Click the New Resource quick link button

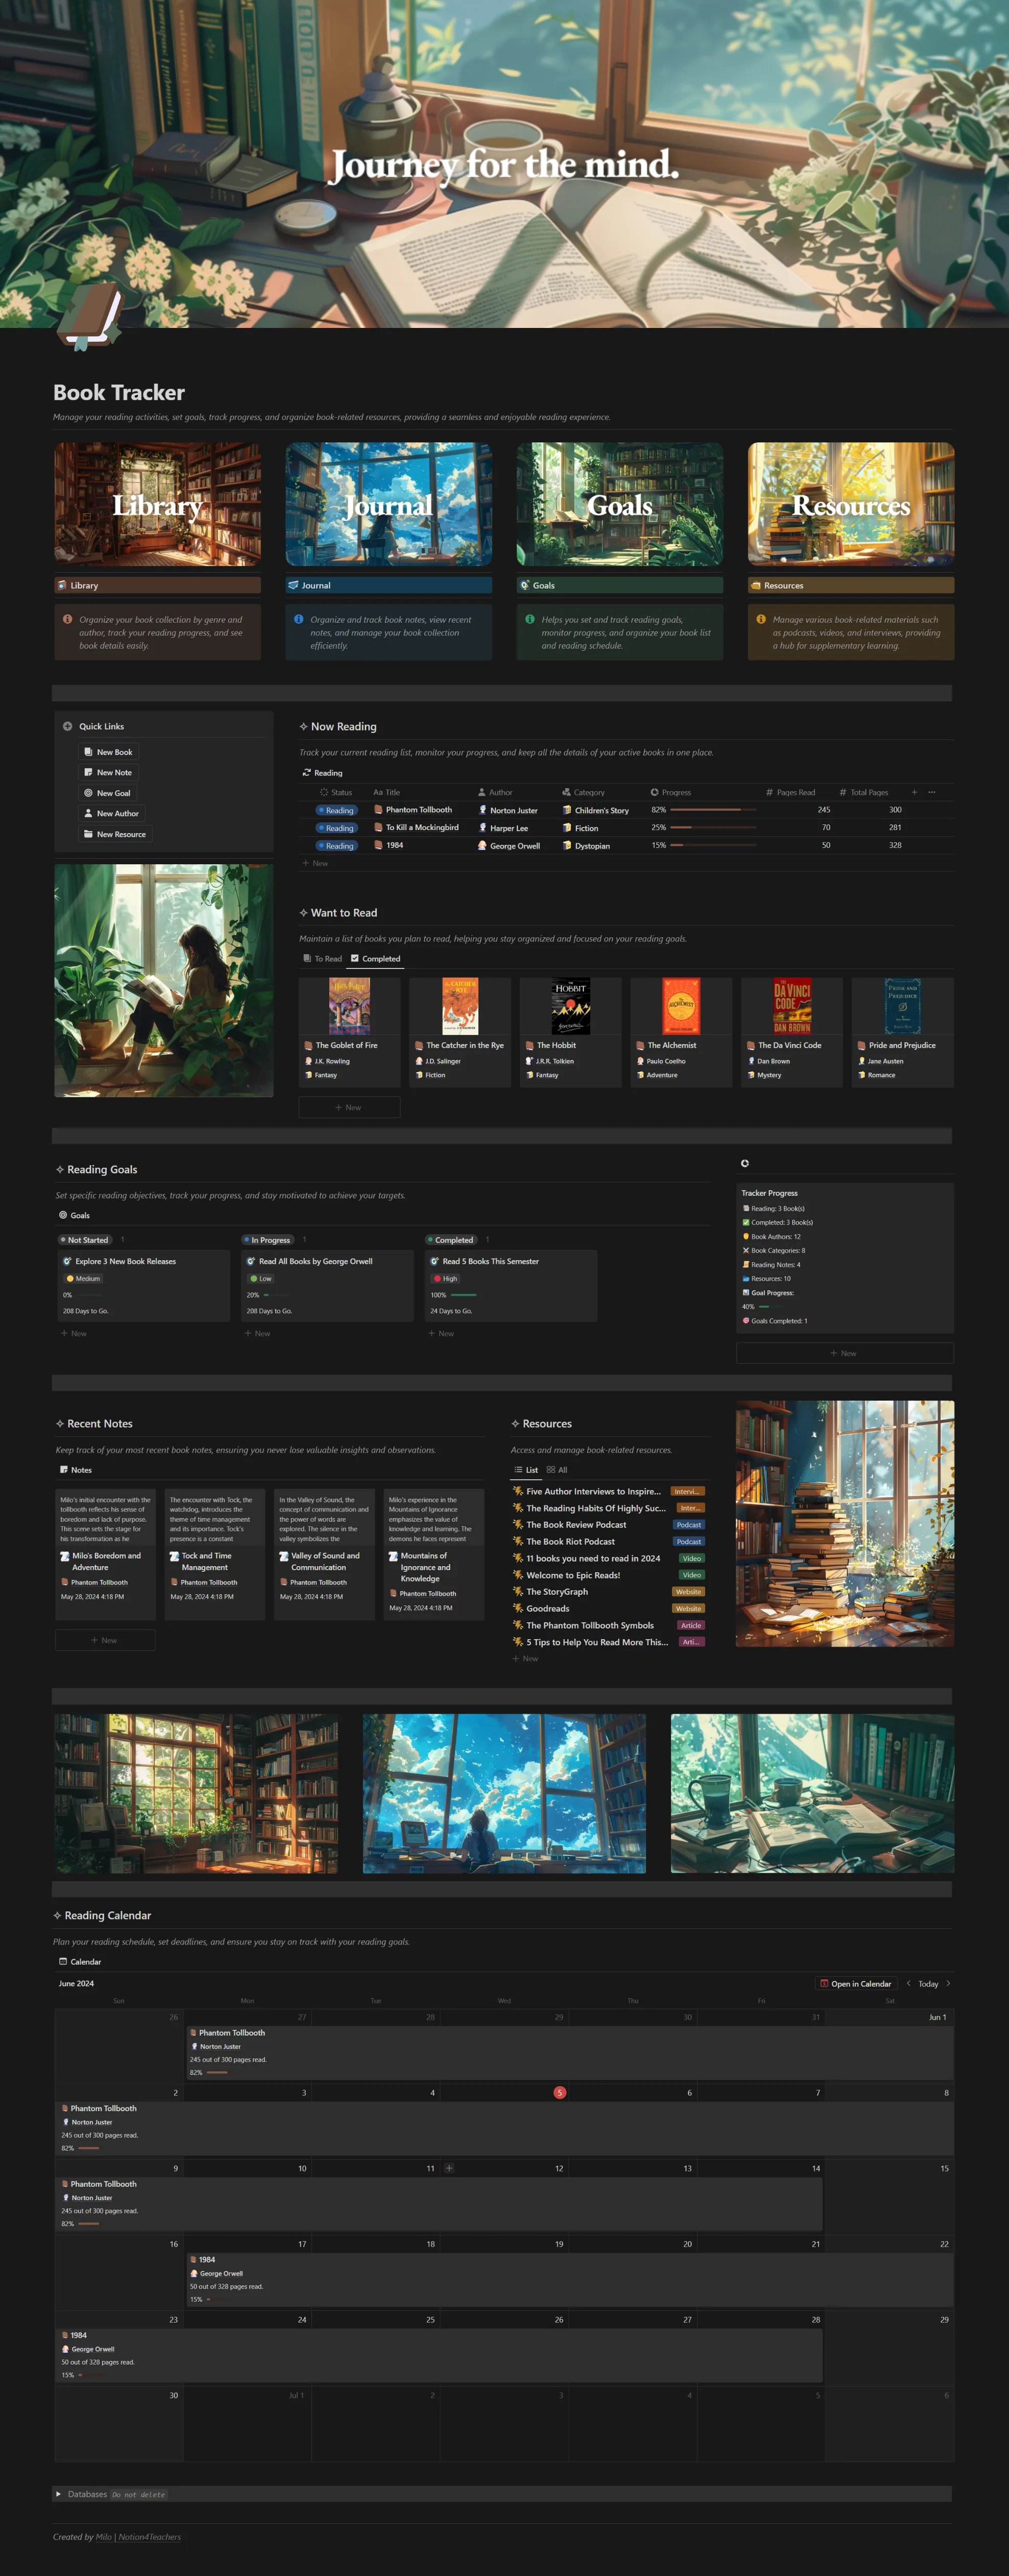click(x=115, y=834)
